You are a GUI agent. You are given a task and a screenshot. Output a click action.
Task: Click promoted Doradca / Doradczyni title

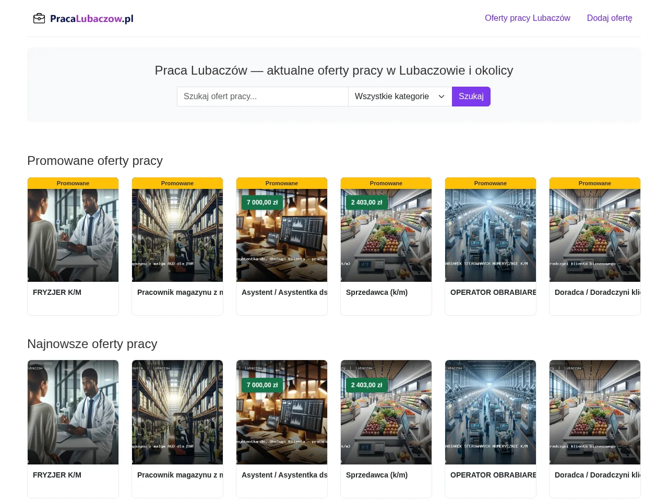[598, 292]
